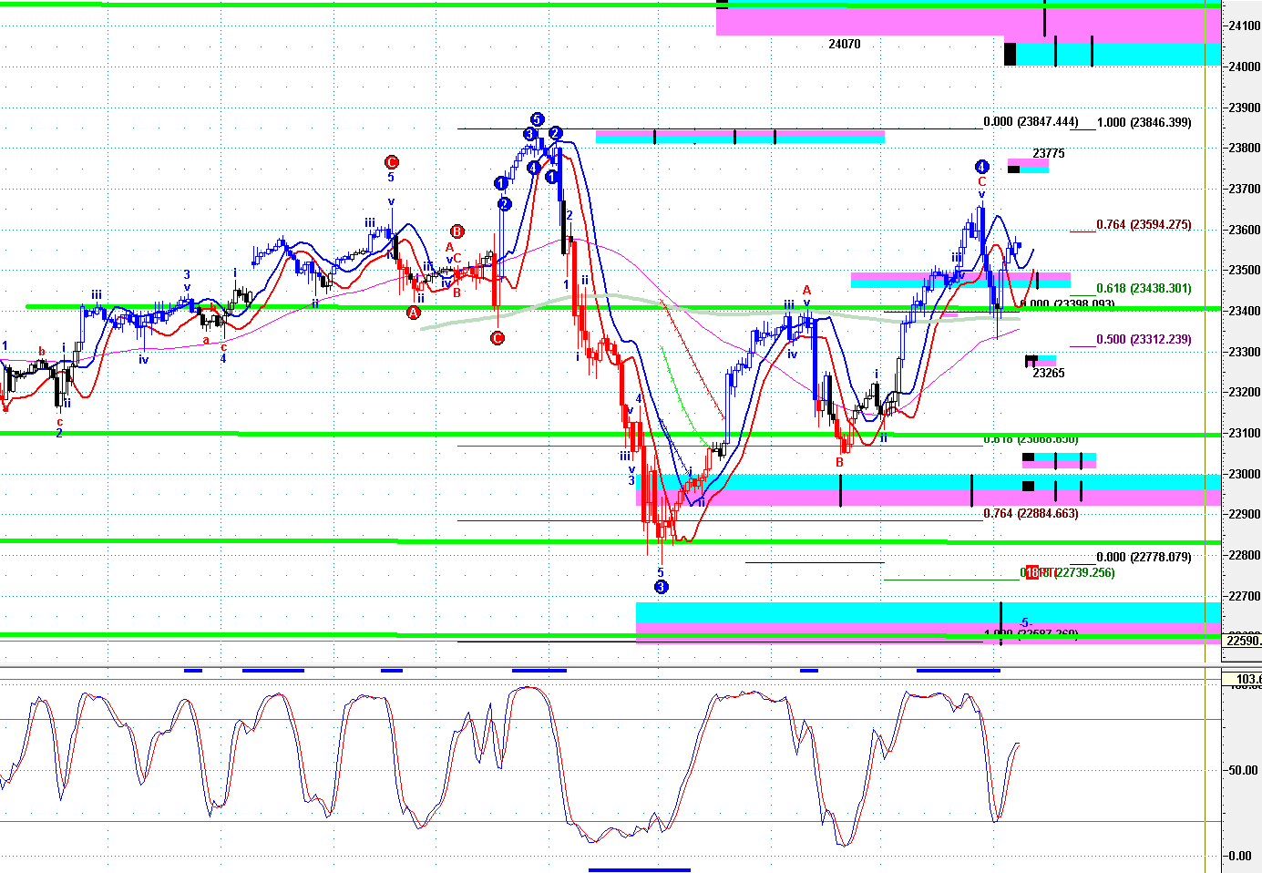Select the 23265 price target label
Image resolution: width=1262 pixels, height=873 pixels.
click(1048, 373)
